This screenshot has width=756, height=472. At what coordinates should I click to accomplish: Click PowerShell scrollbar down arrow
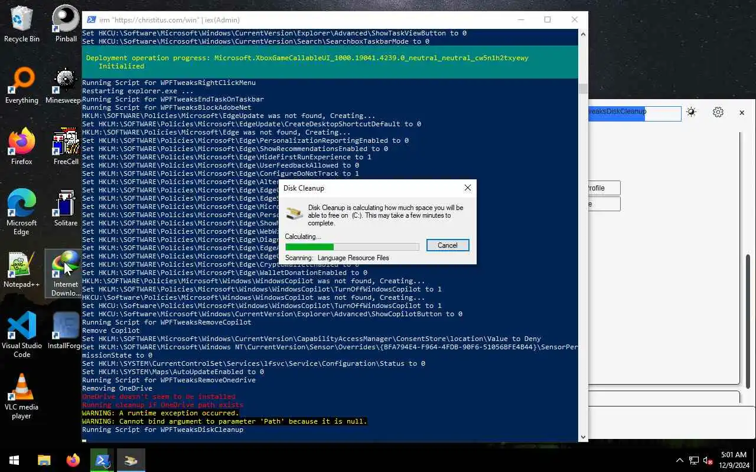(x=584, y=437)
